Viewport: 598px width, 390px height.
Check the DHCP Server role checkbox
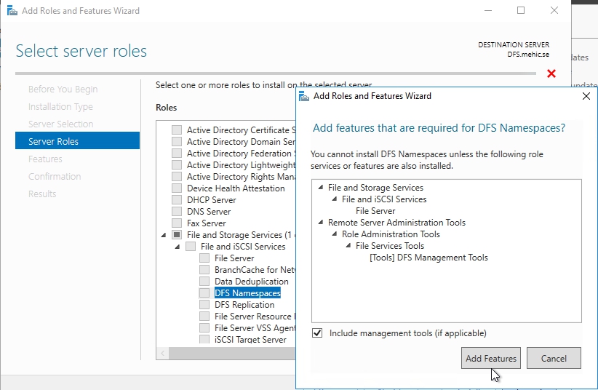(x=177, y=200)
